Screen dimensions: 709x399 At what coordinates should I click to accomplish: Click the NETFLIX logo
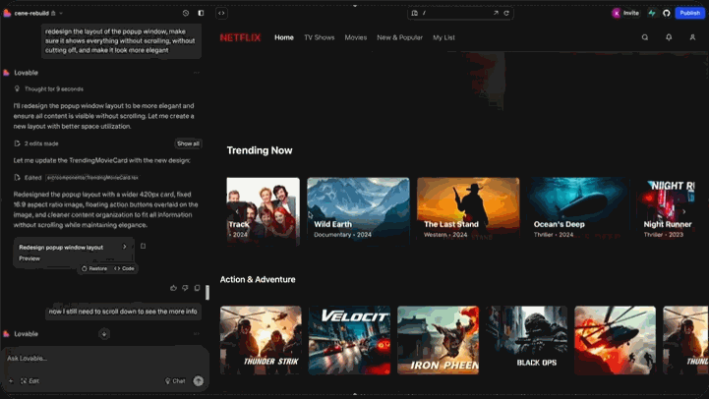pos(240,37)
